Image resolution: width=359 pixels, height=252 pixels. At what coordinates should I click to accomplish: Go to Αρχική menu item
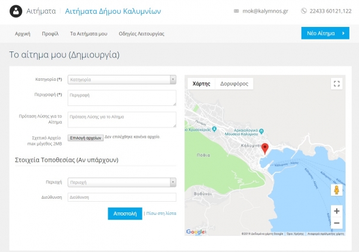click(x=23, y=34)
